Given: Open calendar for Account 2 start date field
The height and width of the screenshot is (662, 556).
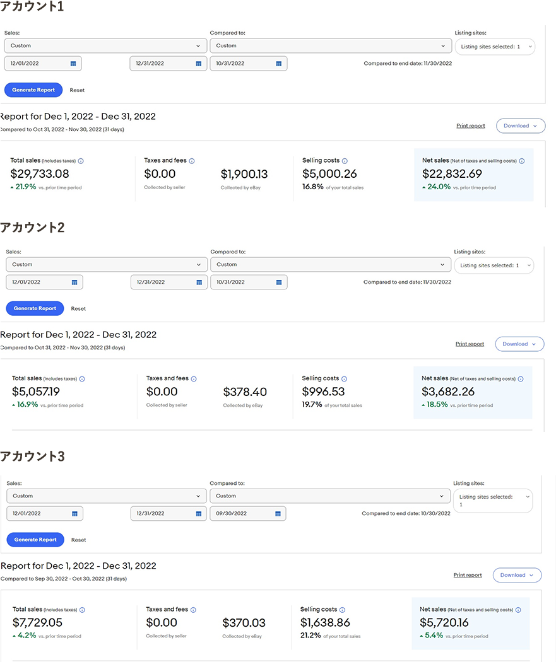Looking at the screenshot, I should coord(74,282).
